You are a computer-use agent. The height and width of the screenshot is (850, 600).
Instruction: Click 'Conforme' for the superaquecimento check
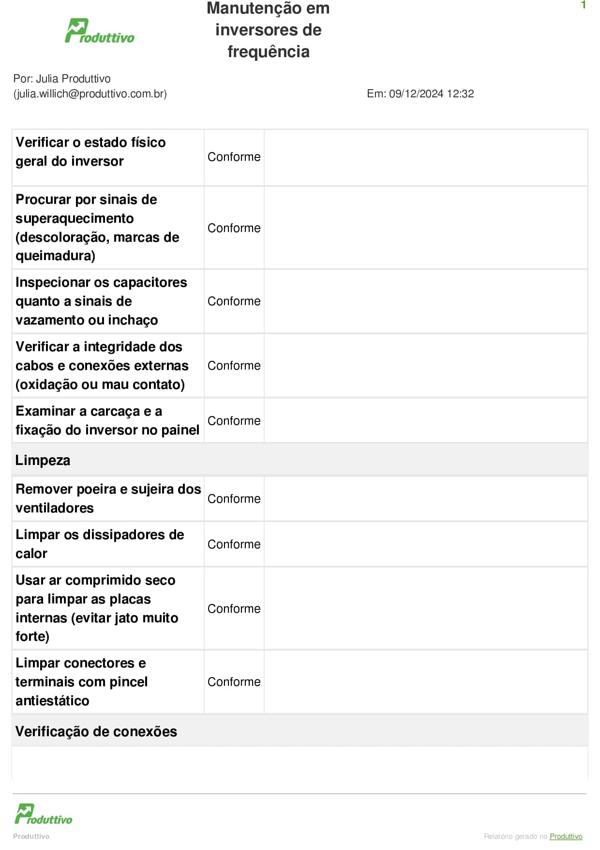234,228
